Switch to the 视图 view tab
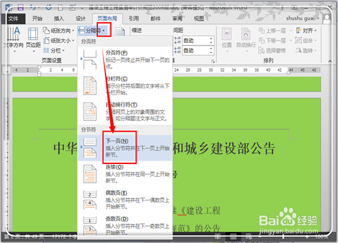Viewport: 338px width, 243px height. pos(199,19)
